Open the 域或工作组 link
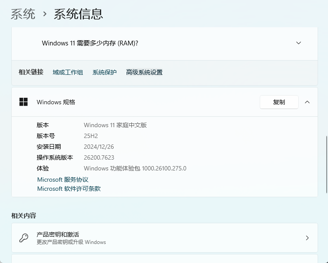 [68, 72]
